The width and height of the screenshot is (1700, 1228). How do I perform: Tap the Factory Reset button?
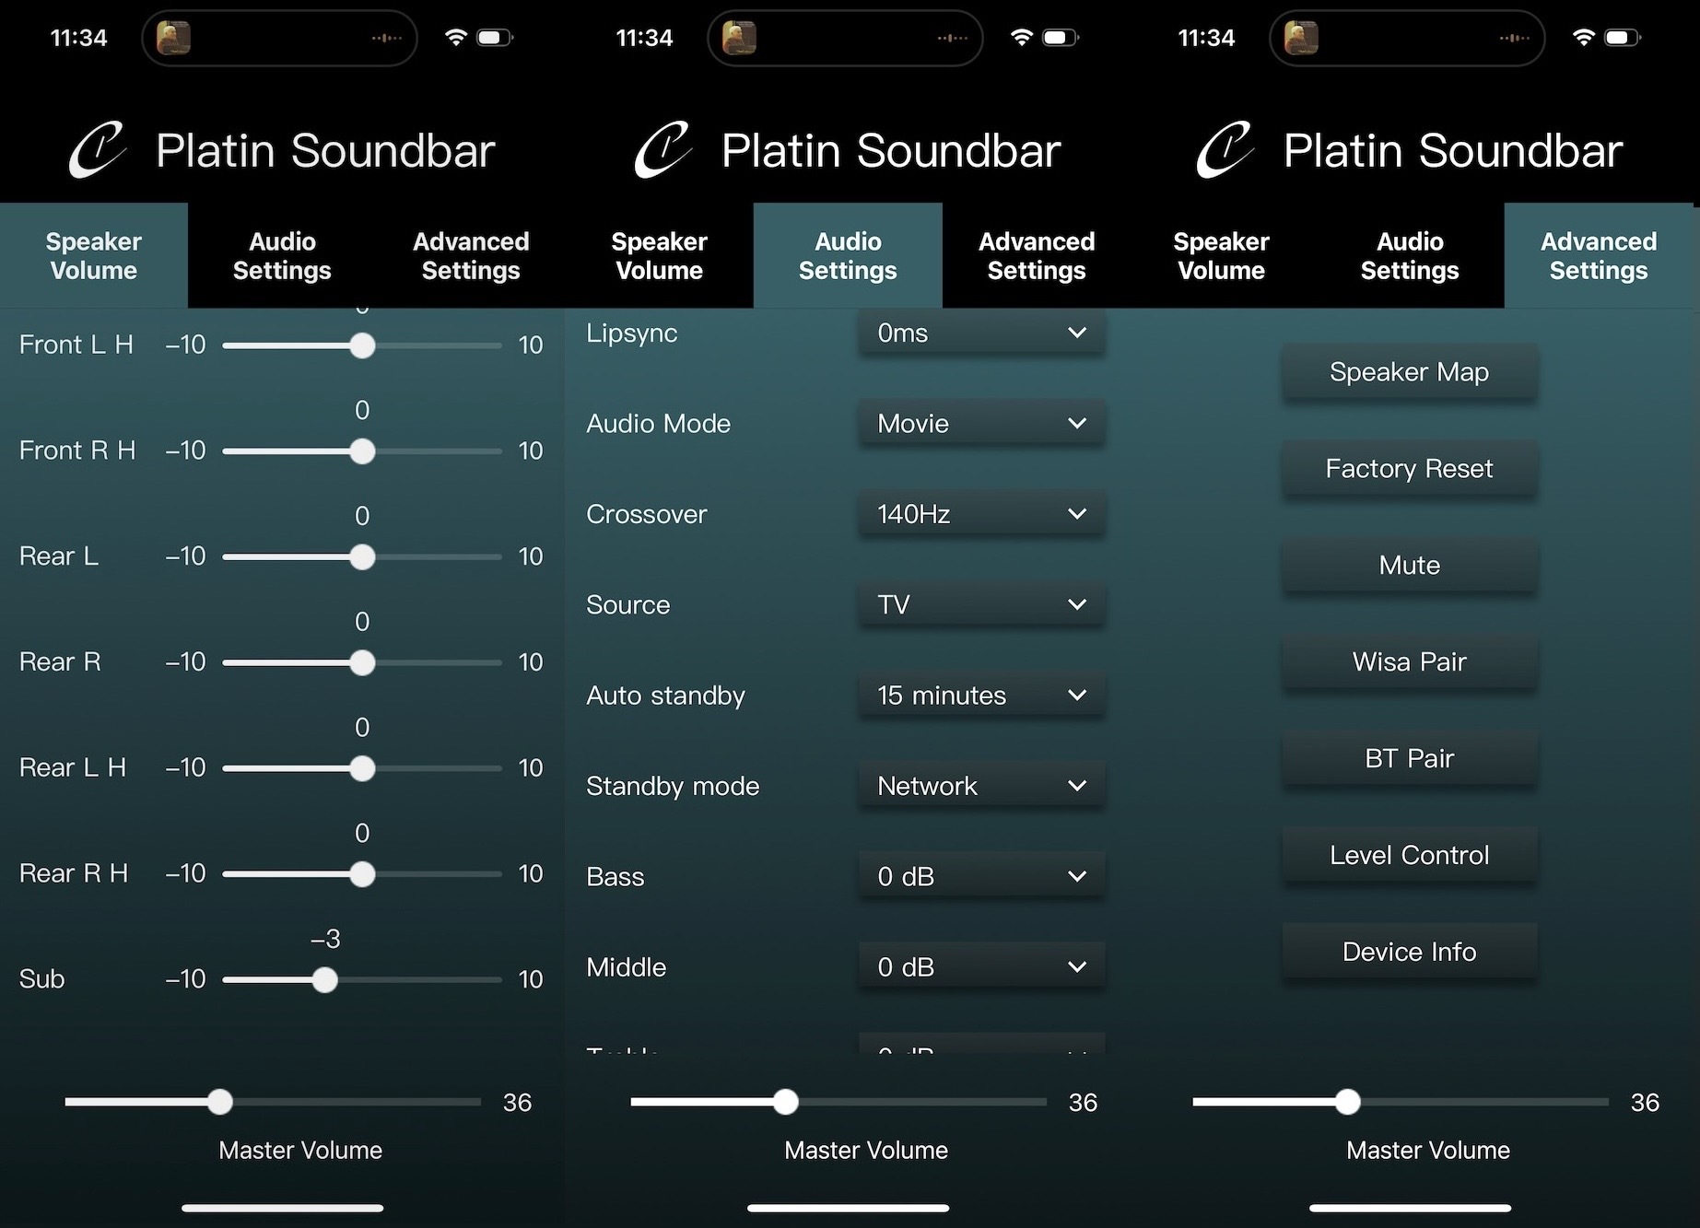coord(1410,468)
